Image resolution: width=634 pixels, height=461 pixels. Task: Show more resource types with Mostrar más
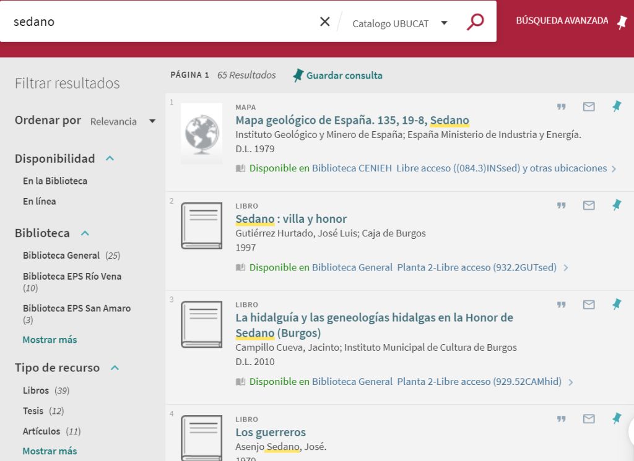(x=50, y=451)
